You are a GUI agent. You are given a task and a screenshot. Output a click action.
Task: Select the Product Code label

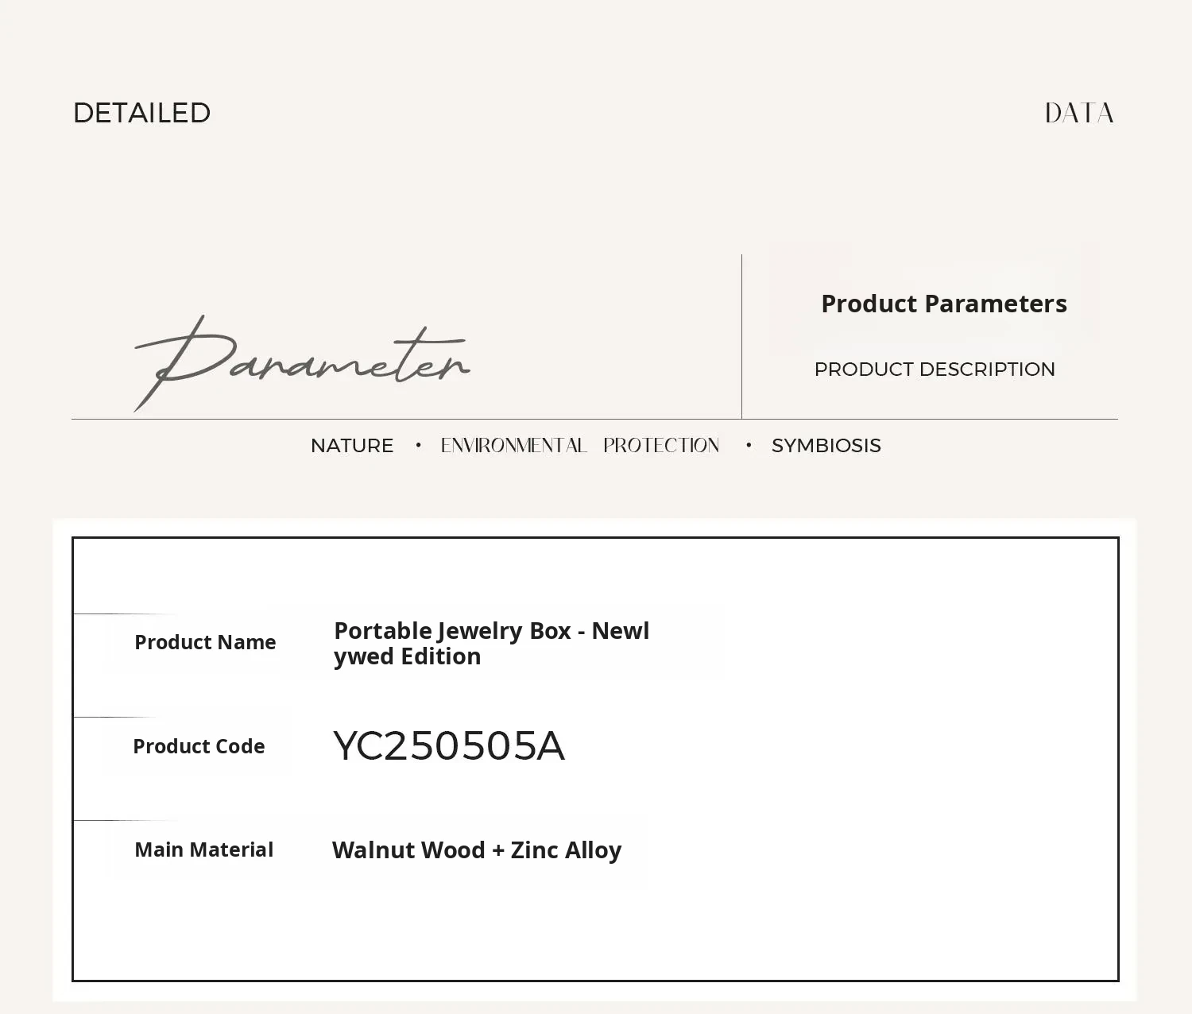pyautogui.click(x=199, y=746)
